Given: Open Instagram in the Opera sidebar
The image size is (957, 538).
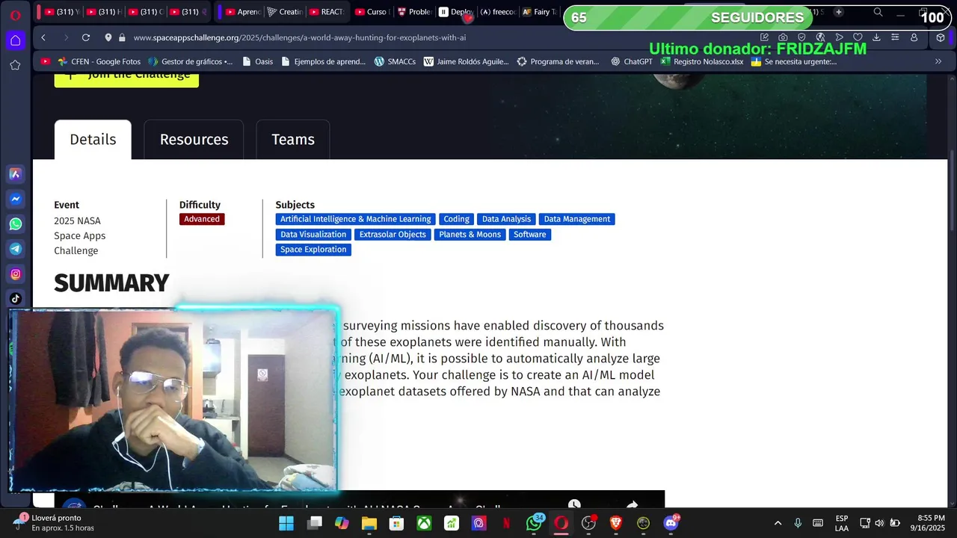Looking at the screenshot, I should (15, 274).
